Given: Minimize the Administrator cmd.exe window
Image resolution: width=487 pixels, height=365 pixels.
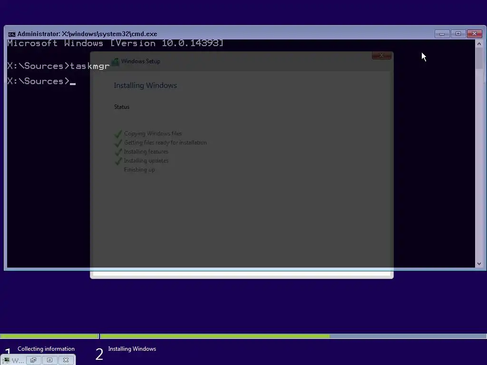Looking at the screenshot, I should (x=442, y=34).
